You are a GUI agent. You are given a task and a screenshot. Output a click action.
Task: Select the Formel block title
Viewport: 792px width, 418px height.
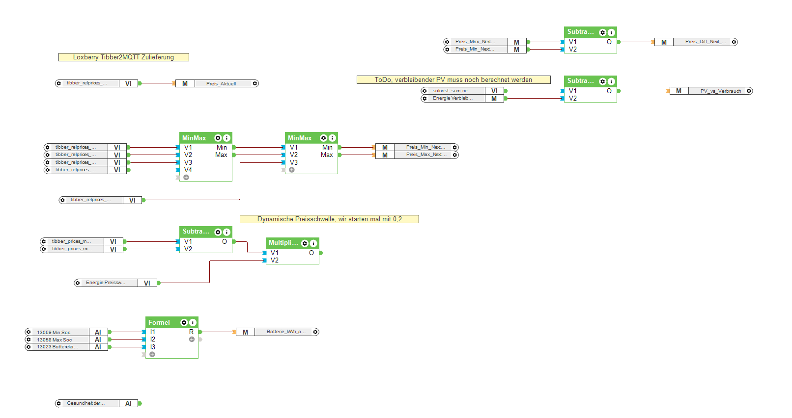click(x=159, y=323)
